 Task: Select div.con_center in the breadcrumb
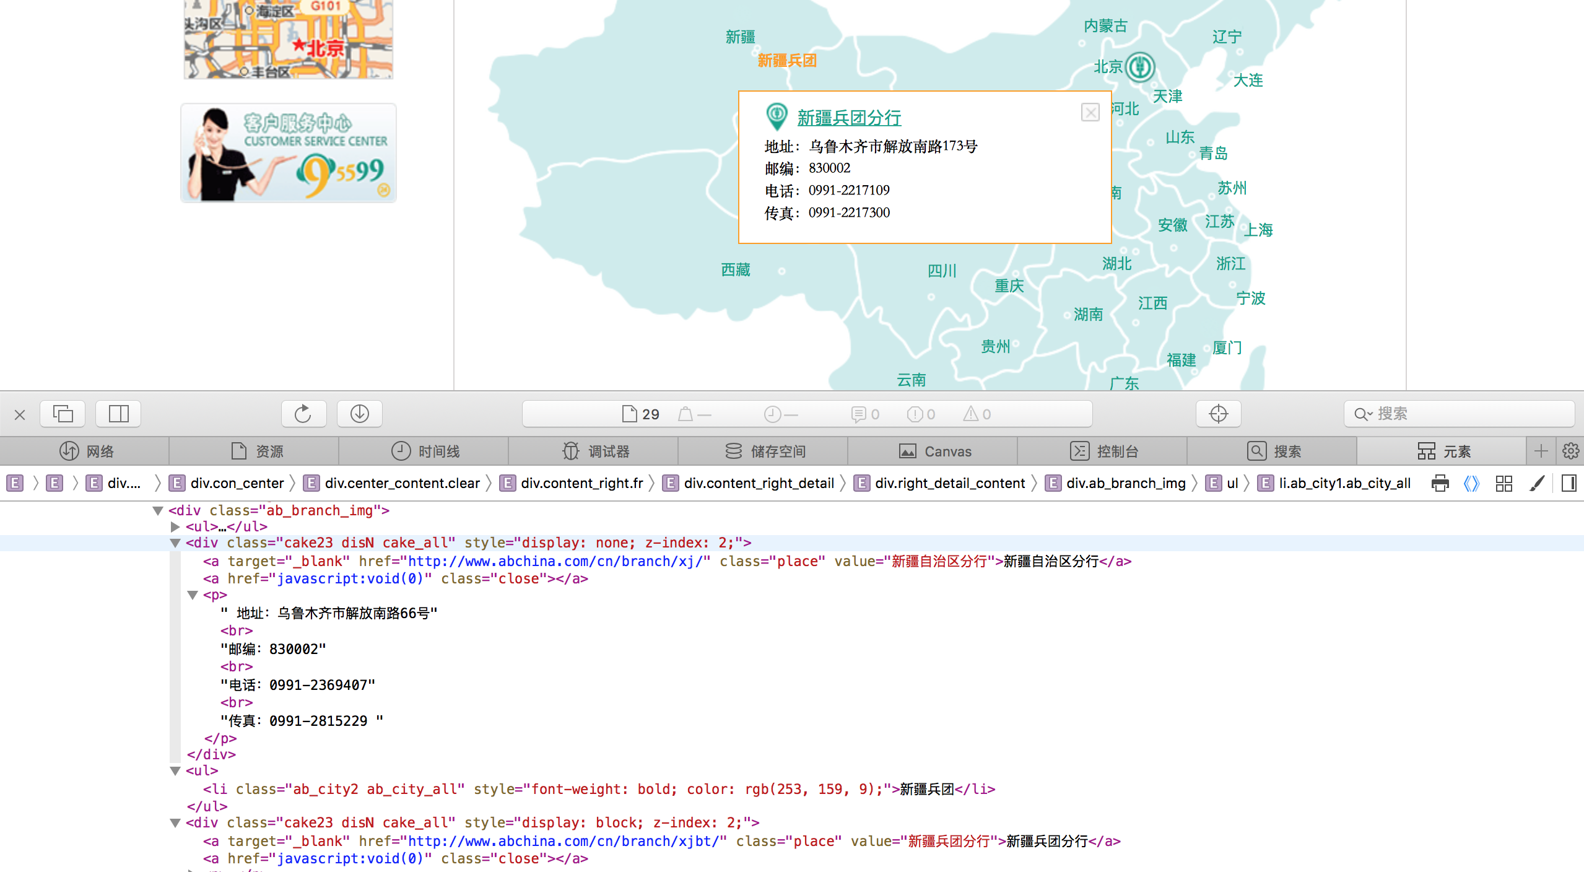tap(228, 483)
